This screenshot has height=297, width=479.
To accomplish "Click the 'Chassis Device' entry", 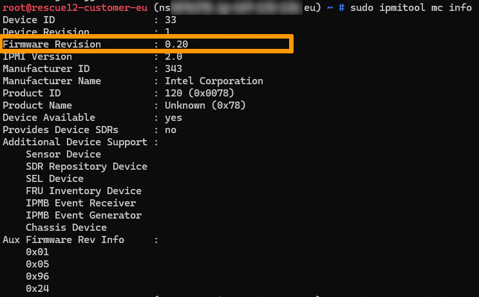I will coord(66,228).
